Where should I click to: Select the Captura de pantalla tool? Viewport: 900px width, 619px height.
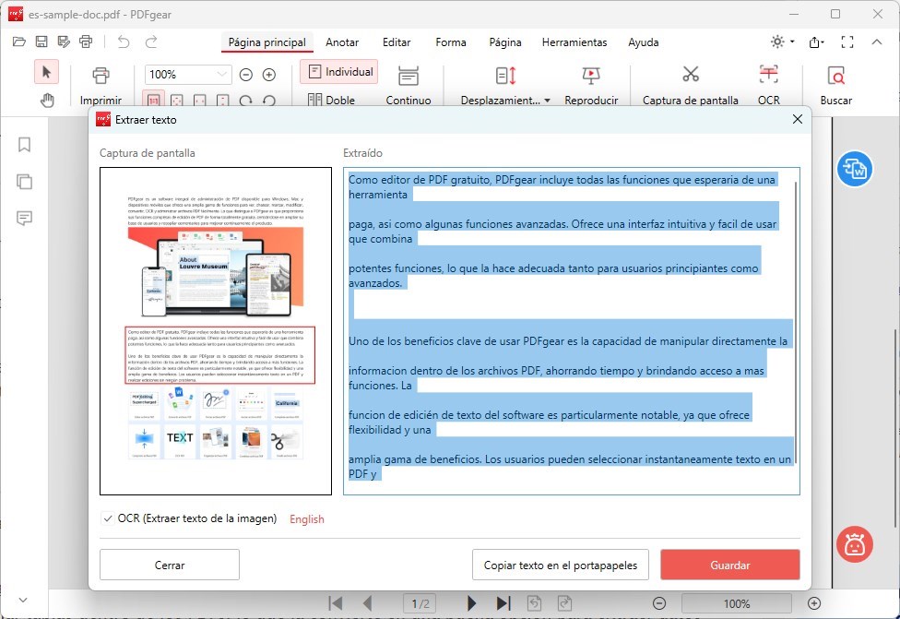click(x=690, y=83)
